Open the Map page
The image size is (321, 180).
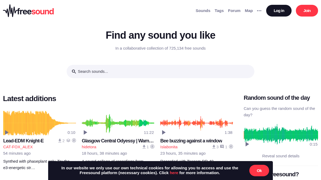tap(249, 11)
